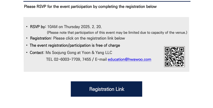Viewport: 213px width, 108px height.
Task: Click the top-right QR finder square
Action: 182,49
